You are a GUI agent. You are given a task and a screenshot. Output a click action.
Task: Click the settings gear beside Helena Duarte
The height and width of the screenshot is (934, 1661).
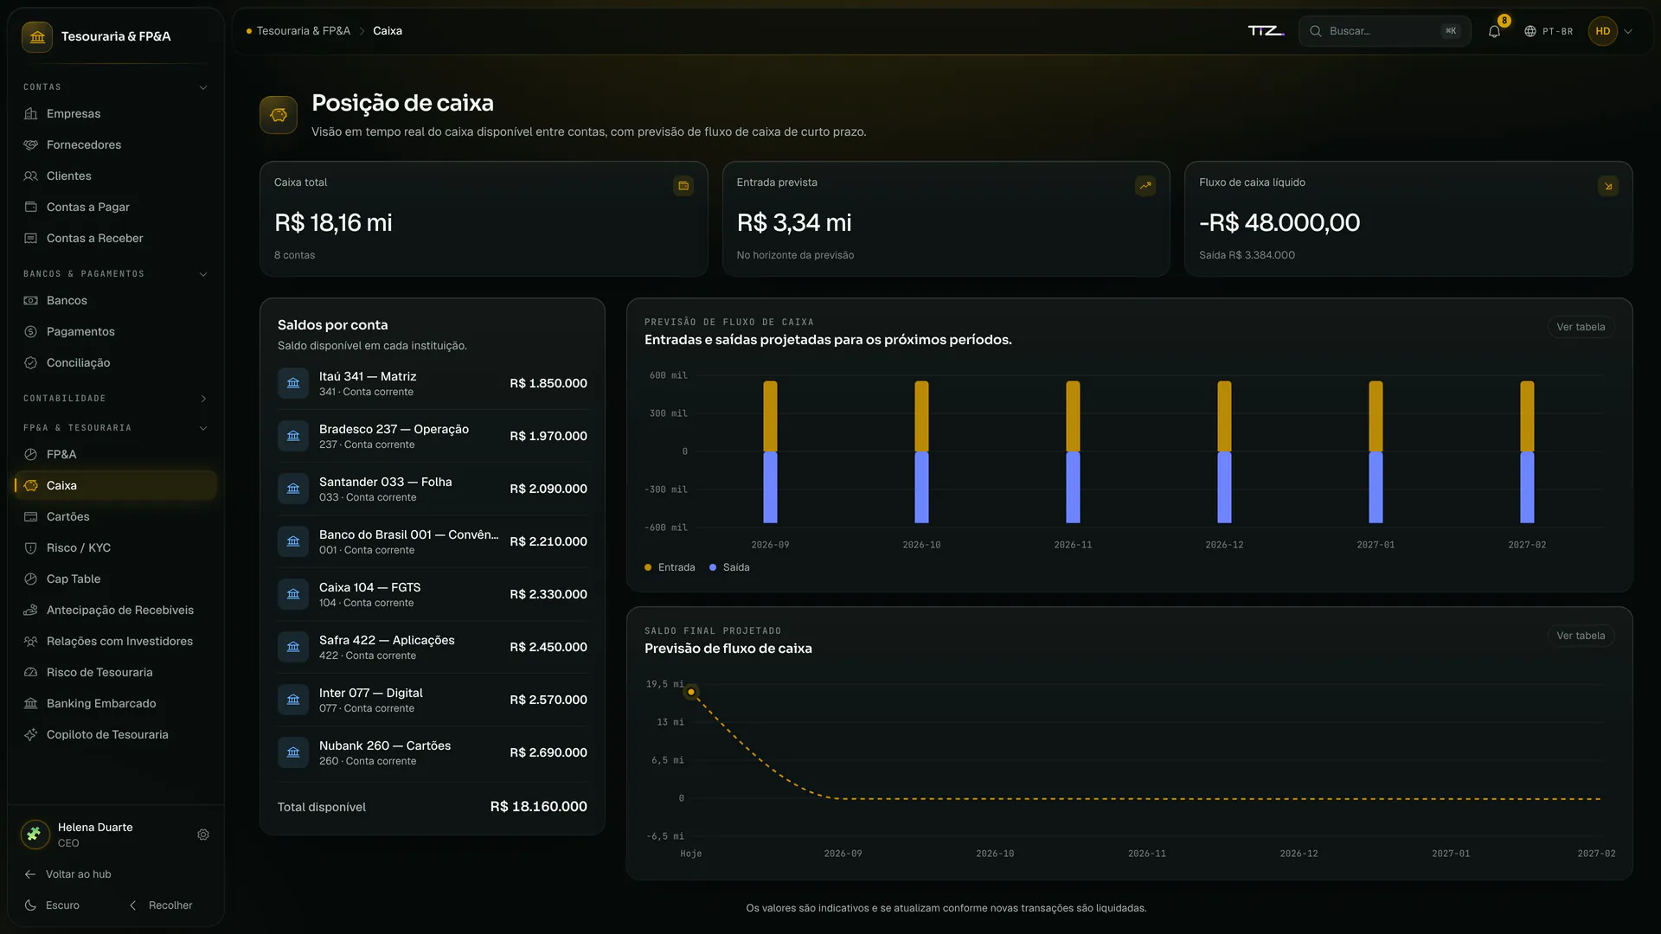[x=203, y=835]
